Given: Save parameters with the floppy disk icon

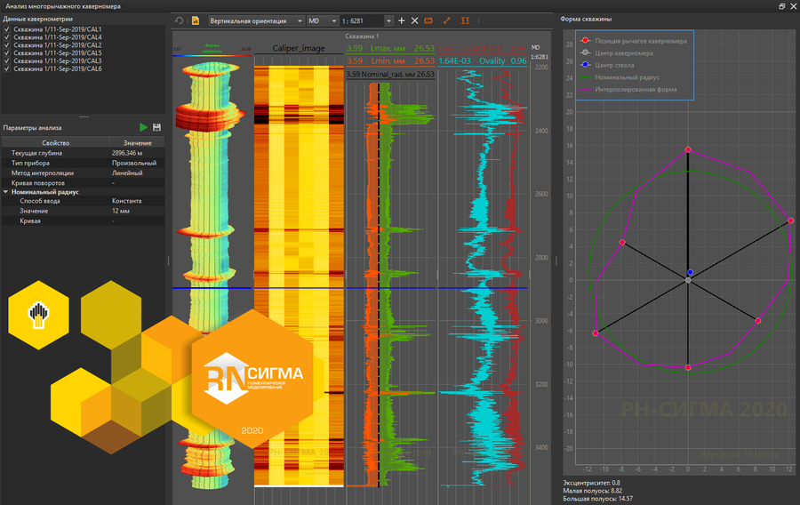Looking at the screenshot, I should [157, 128].
